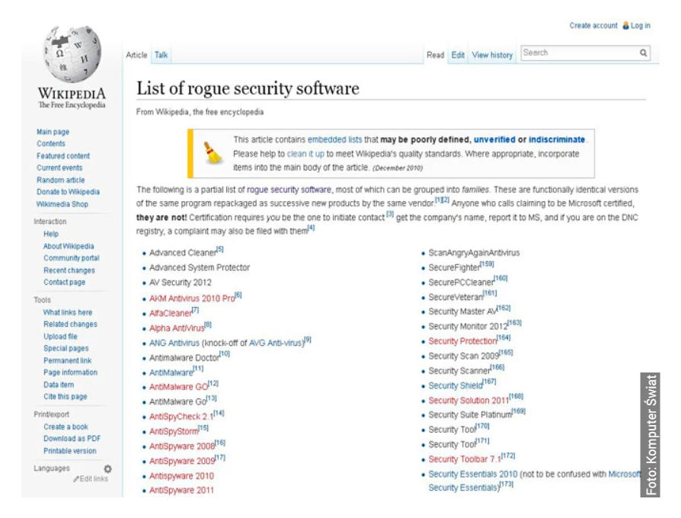Click Download as PDF
Screen dimensions: 681x518
click(72, 439)
